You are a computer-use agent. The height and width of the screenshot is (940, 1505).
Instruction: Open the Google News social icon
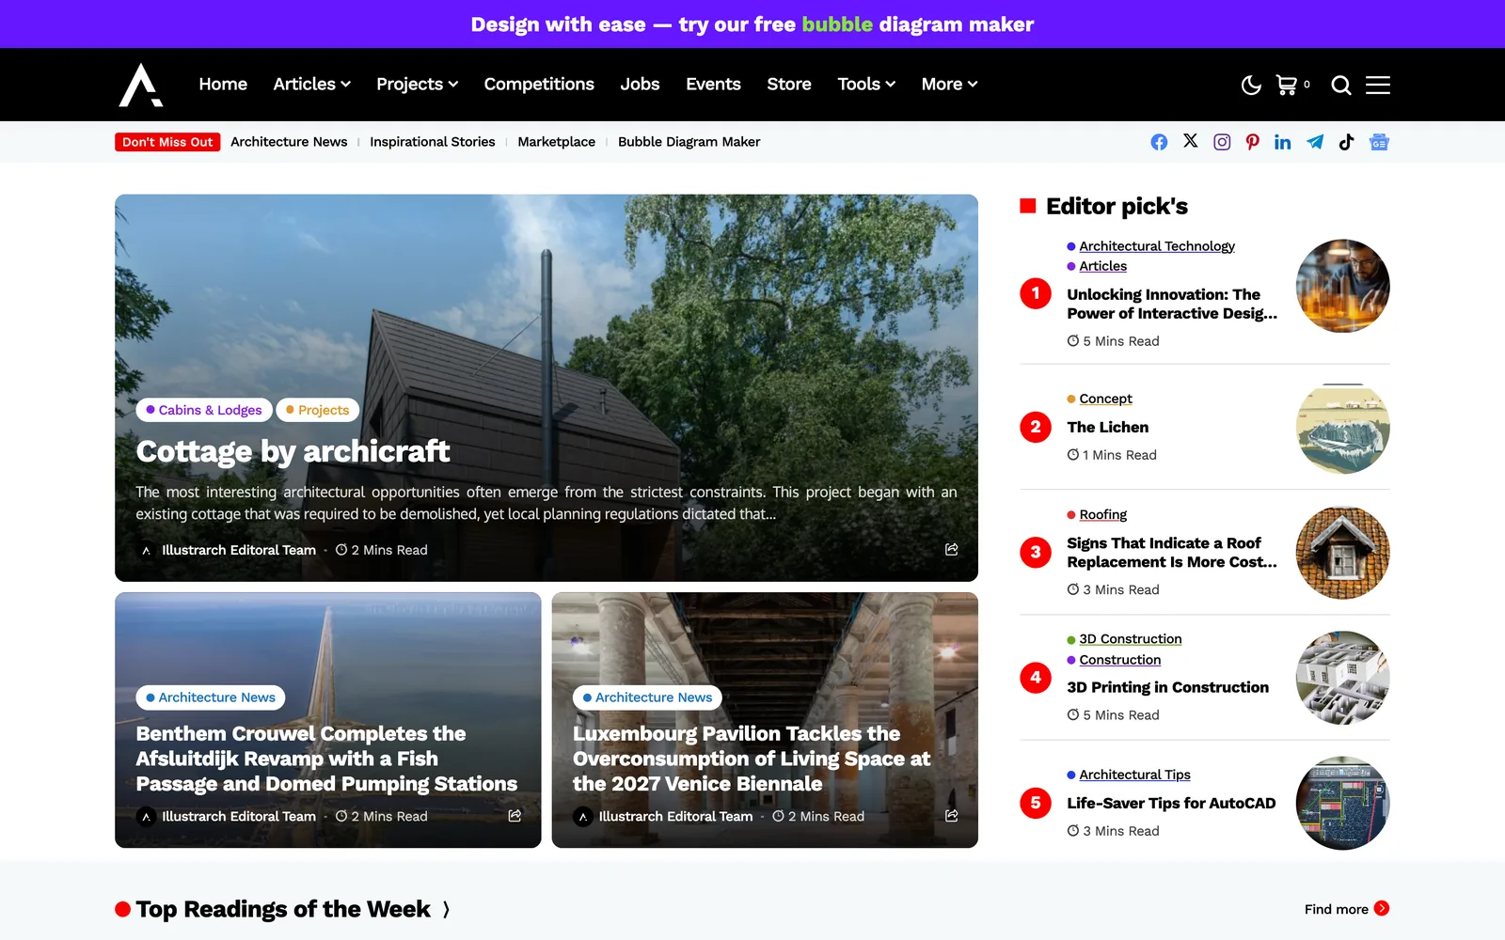pos(1379,142)
